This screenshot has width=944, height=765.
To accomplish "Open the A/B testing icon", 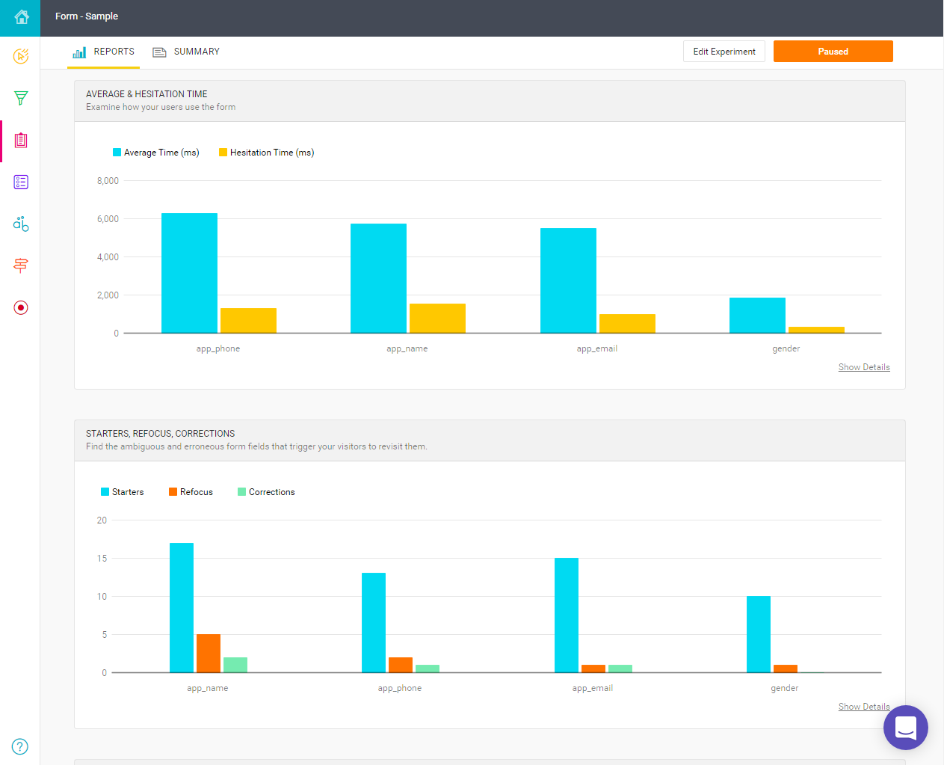I will point(21,224).
